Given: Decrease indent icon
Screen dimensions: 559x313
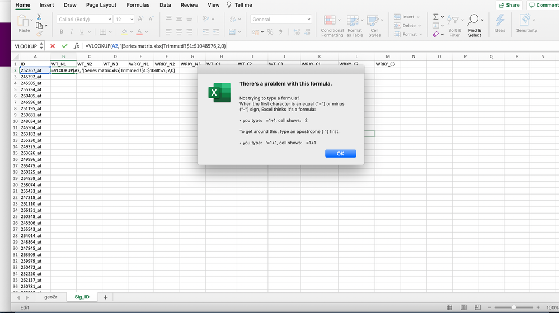Looking at the screenshot, I should (206, 32).
